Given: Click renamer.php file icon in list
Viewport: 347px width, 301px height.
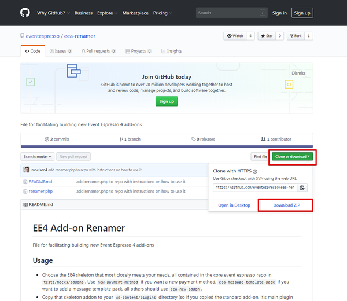Looking at the screenshot, I should 25,192.
